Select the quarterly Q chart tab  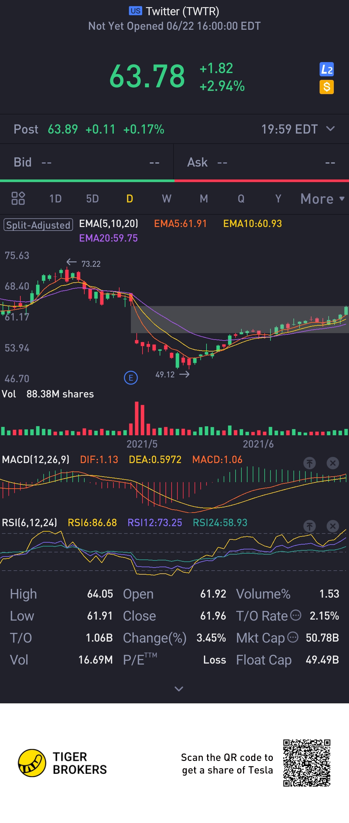tap(241, 199)
